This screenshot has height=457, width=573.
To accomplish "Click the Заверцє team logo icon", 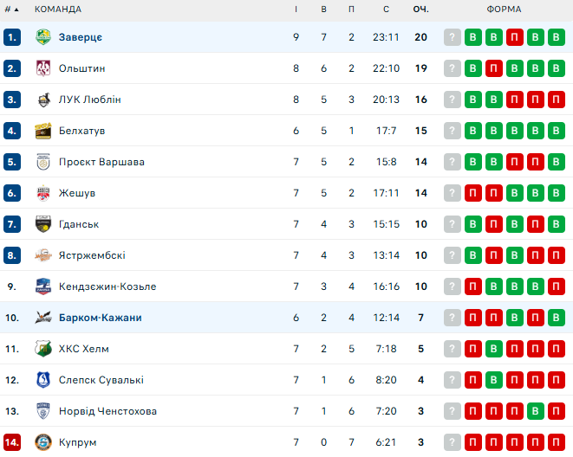I will click(x=43, y=37).
